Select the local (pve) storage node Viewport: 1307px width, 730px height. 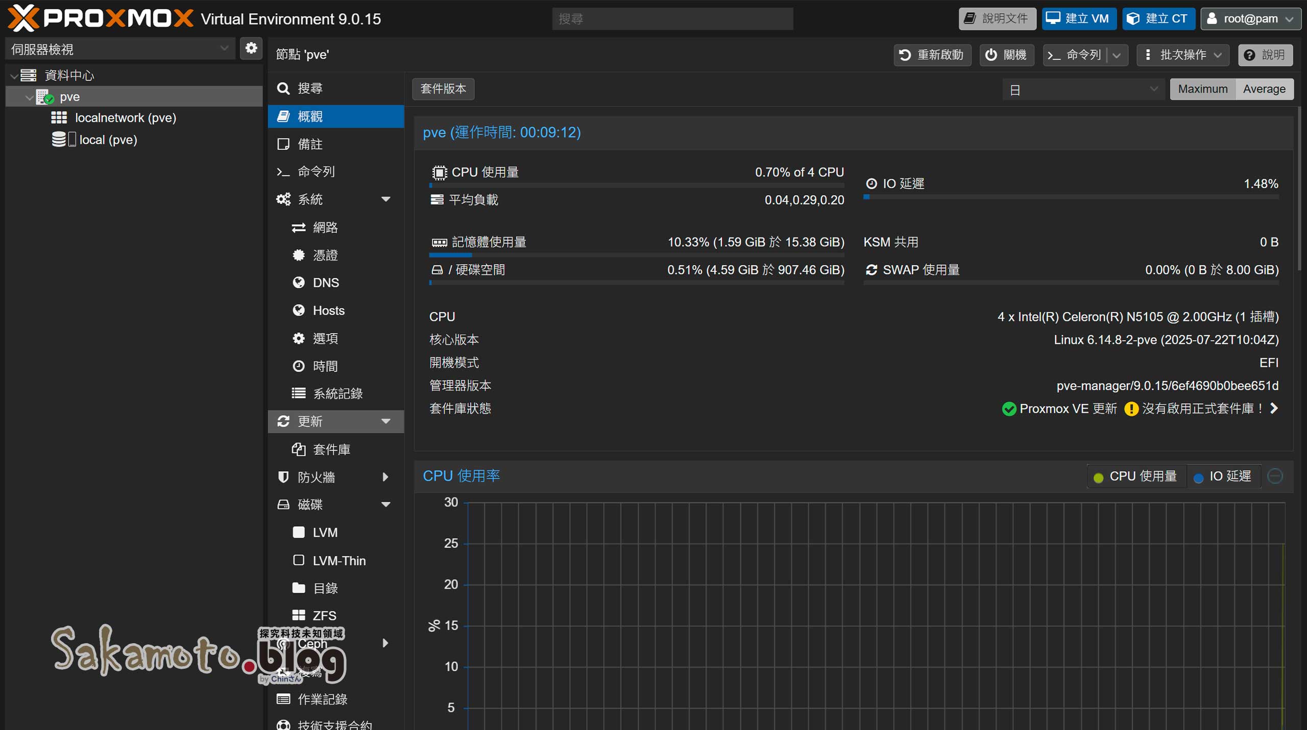(108, 140)
